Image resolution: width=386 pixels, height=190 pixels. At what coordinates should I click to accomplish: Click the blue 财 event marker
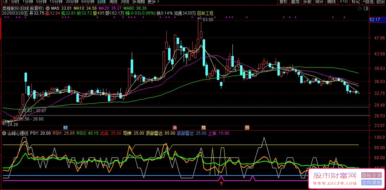pyautogui.click(x=66, y=127)
